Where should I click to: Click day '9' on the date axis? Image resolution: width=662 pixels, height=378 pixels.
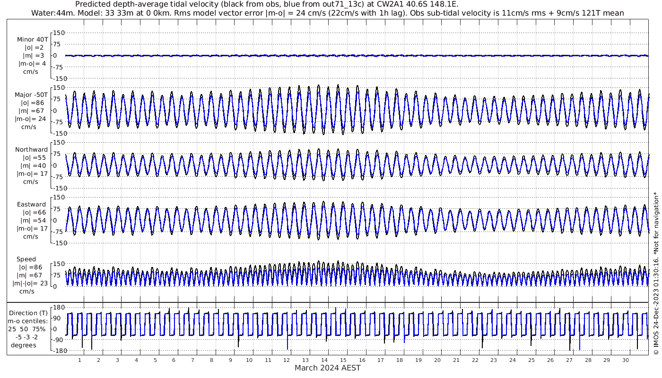pyautogui.click(x=230, y=360)
